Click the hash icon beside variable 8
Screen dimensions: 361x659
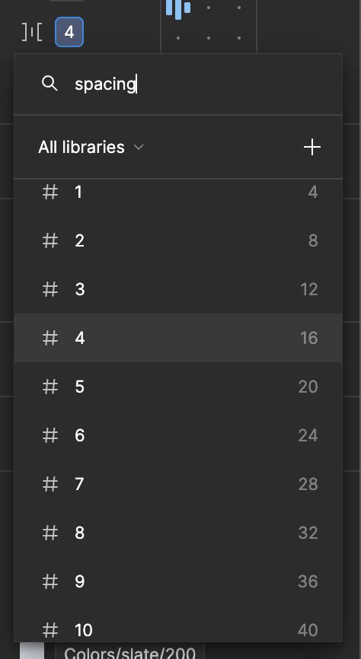50,533
